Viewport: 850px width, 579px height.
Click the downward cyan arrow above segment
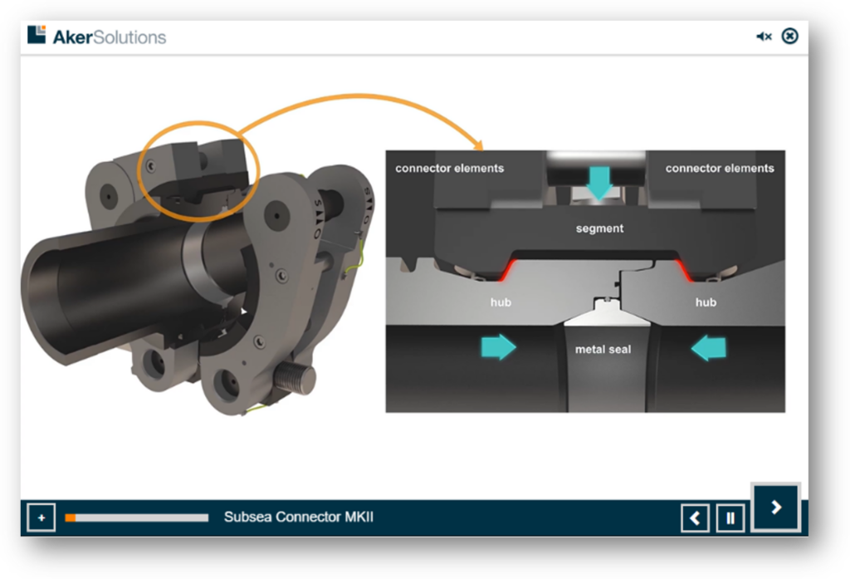(598, 181)
